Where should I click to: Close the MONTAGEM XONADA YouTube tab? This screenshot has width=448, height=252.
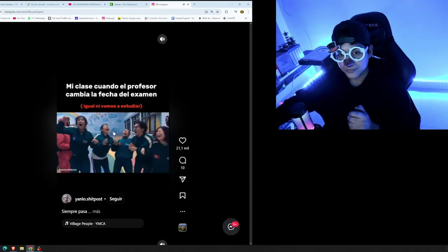coord(105,4)
